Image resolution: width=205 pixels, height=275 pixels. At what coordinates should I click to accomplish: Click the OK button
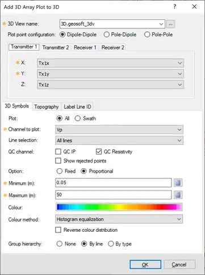pyautogui.click(x=145, y=264)
